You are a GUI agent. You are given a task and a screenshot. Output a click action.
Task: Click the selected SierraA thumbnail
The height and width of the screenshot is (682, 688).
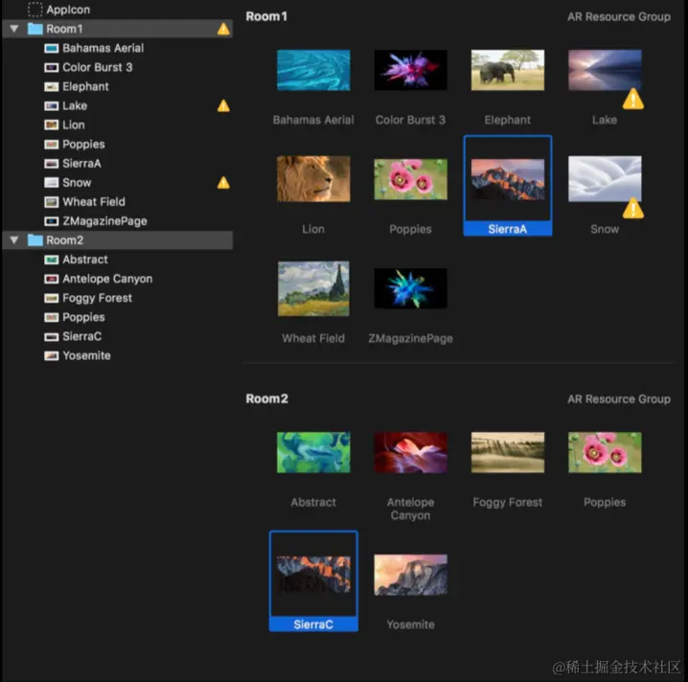point(508,179)
